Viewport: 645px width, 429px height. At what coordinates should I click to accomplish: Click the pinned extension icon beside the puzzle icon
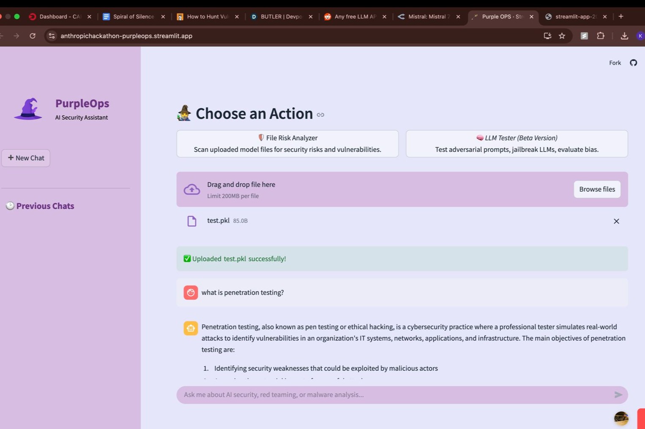584,36
